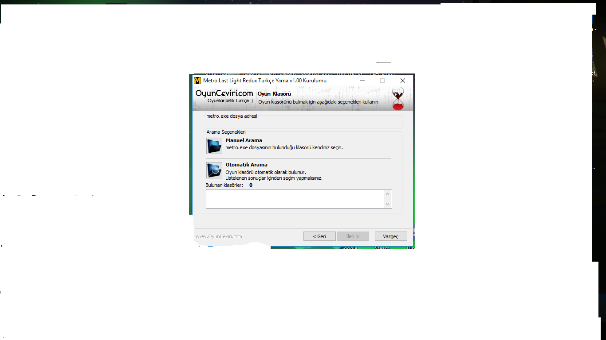Click the "metro.exe dosya adresi" label
The width and height of the screenshot is (606, 340).
click(x=232, y=116)
